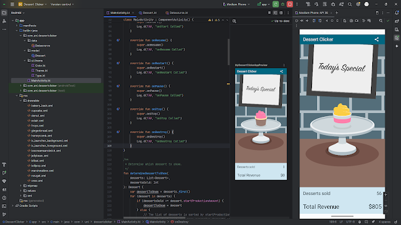Take an emulator screenshot with camera icon
This screenshot has height=225, width=401.
351,21
